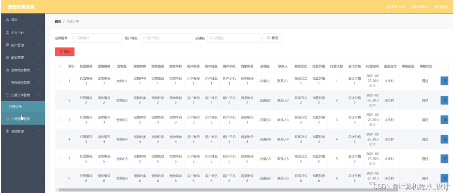Expand the 宠物种类管理 chevron arrow
Screen dimensions: 455x193
tap(39, 83)
